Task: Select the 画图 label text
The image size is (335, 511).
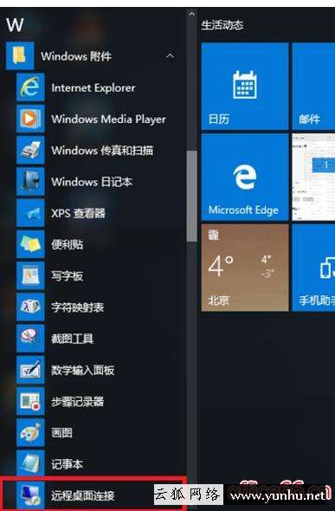Action: tap(61, 432)
